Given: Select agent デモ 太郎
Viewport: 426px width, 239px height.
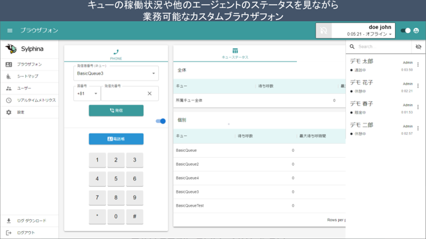Looking at the screenshot, I should 362,61.
